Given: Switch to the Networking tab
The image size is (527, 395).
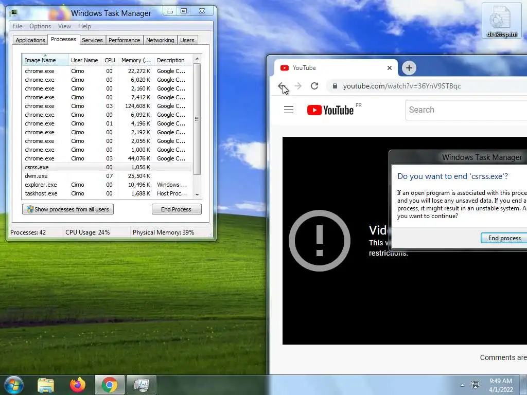Looking at the screenshot, I should (160, 40).
